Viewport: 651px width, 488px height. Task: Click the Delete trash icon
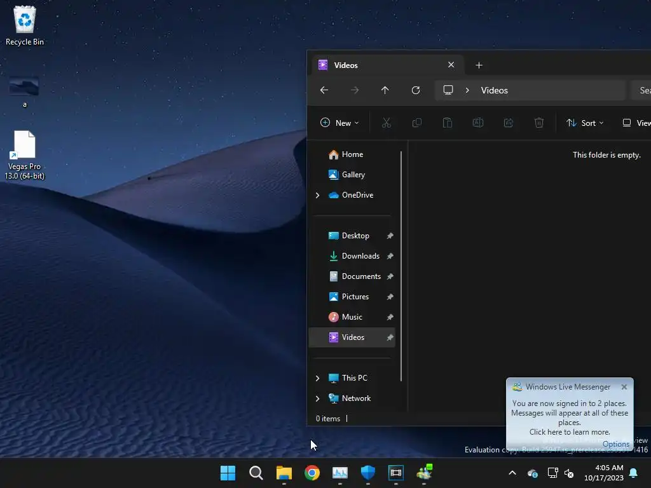pyautogui.click(x=539, y=123)
